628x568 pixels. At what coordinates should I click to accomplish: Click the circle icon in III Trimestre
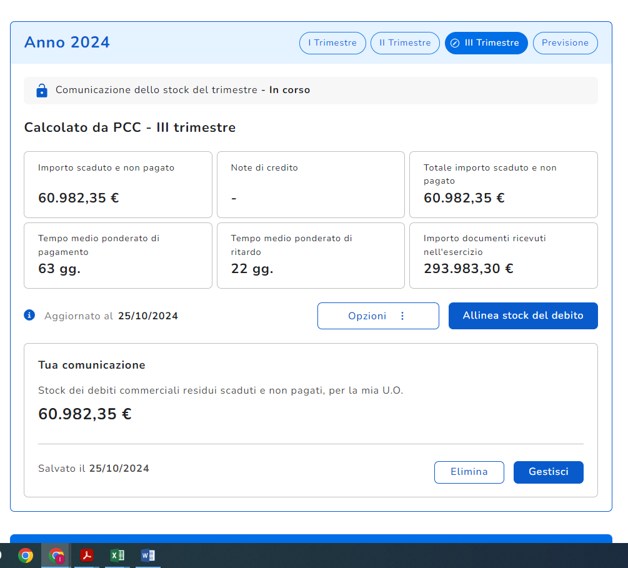(x=455, y=43)
